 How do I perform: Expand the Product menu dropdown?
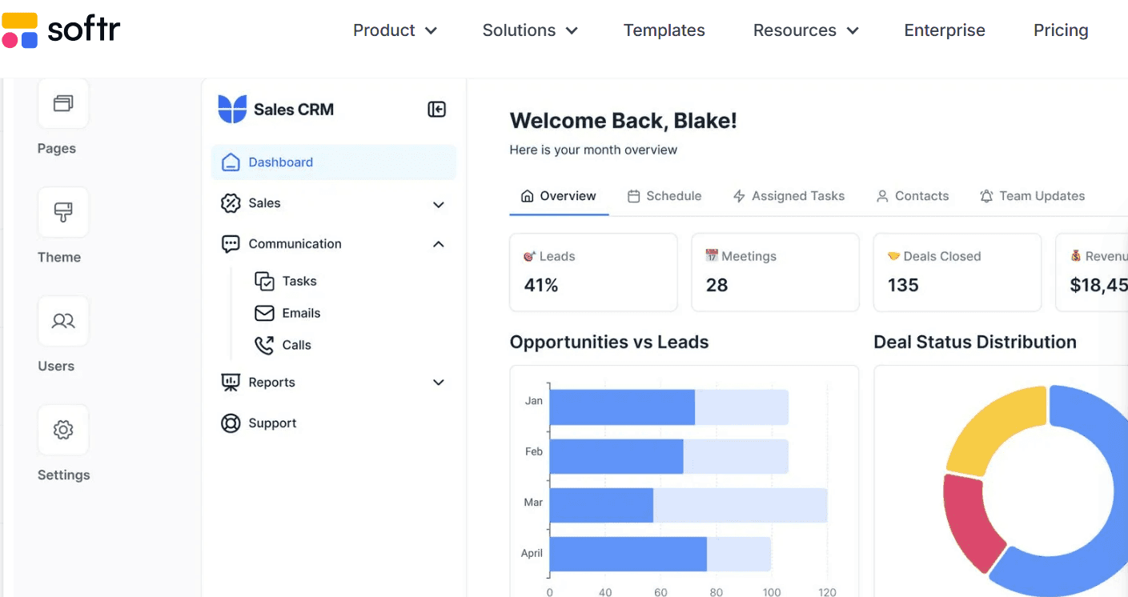[395, 30]
